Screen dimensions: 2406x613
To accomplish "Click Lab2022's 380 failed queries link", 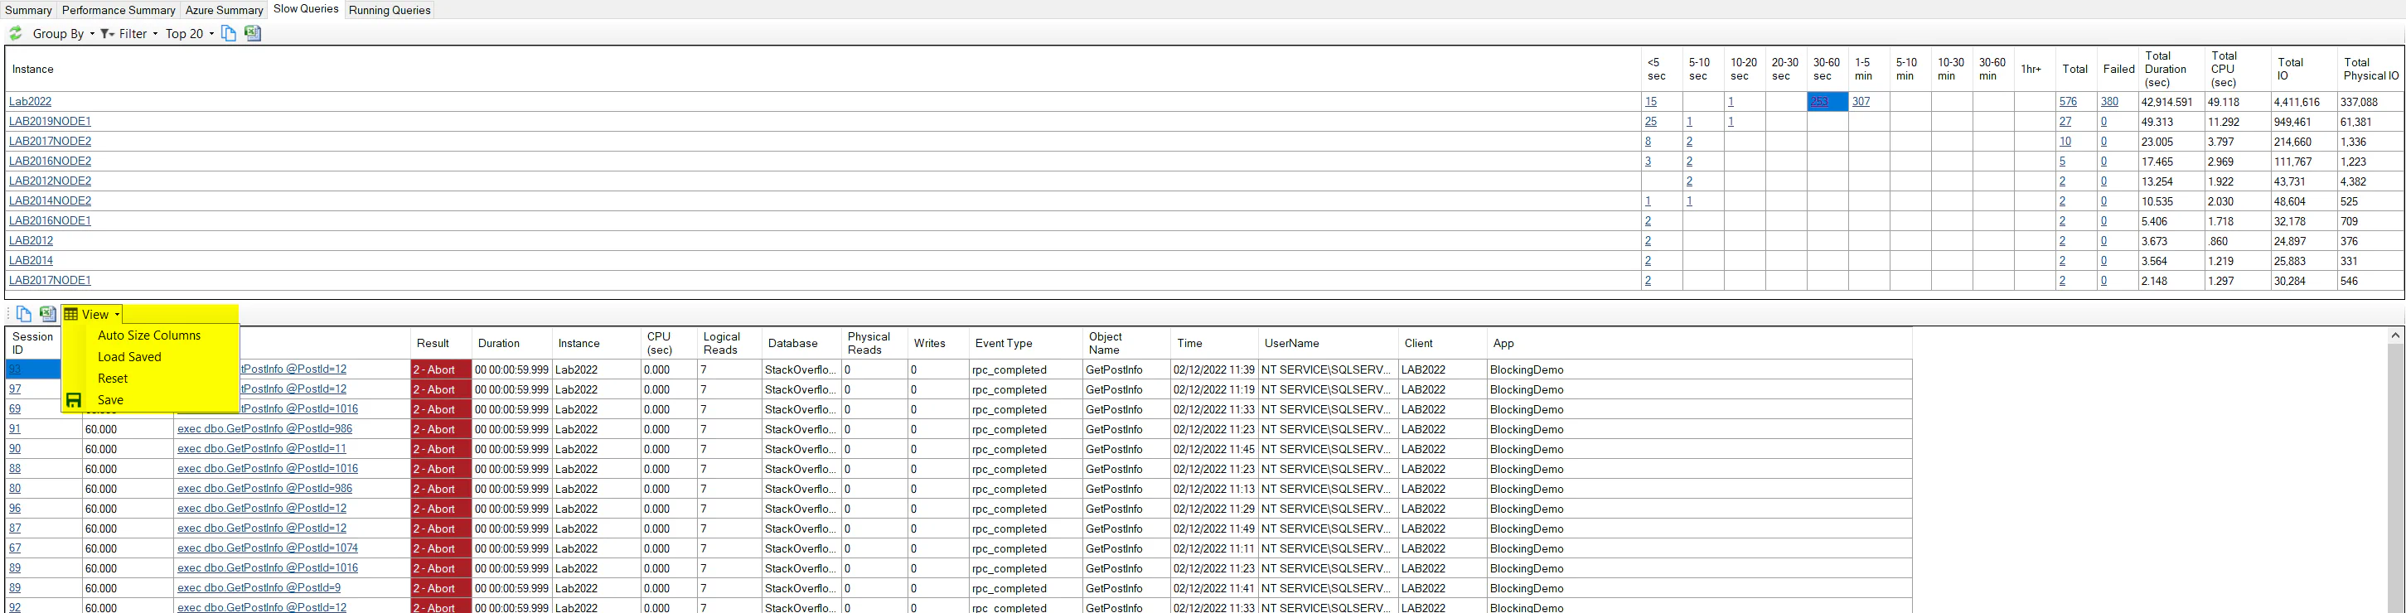I will (2109, 102).
